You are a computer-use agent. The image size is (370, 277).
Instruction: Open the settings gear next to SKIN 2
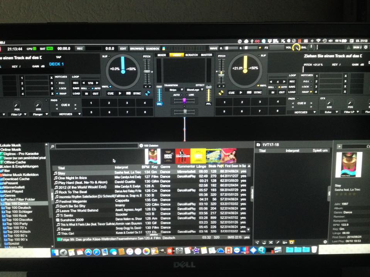tap(365, 47)
